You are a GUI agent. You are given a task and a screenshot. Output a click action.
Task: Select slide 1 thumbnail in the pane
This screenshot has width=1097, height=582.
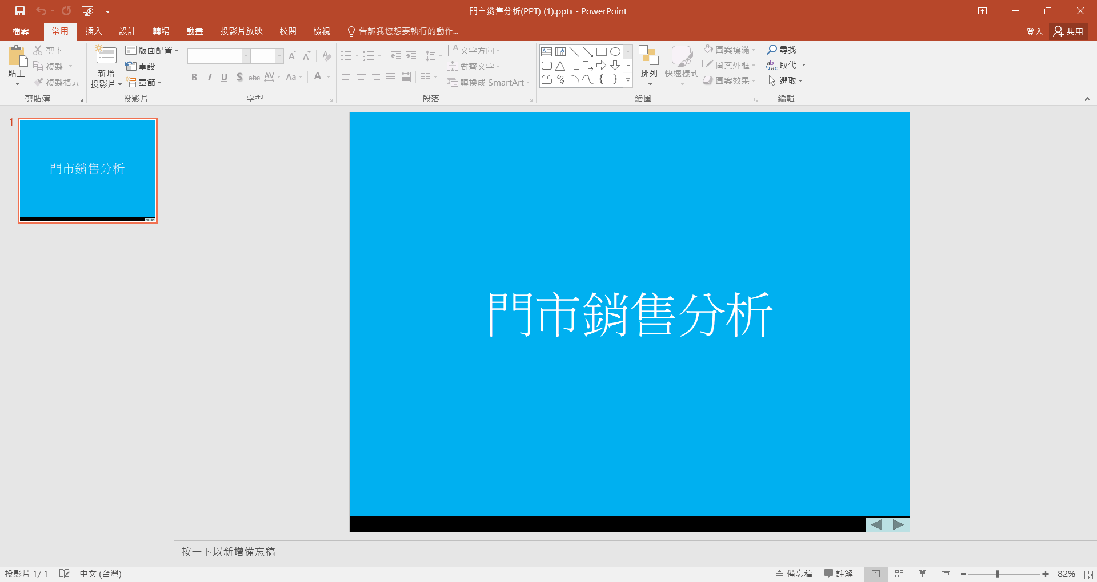click(x=87, y=169)
